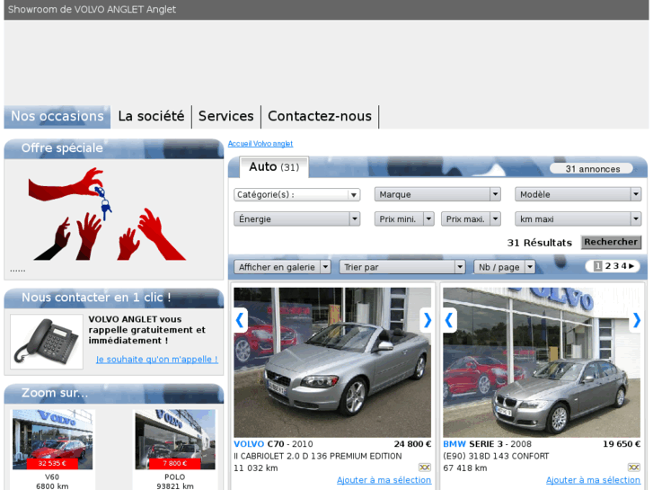Select the Auto (31) tab

pos(274,167)
